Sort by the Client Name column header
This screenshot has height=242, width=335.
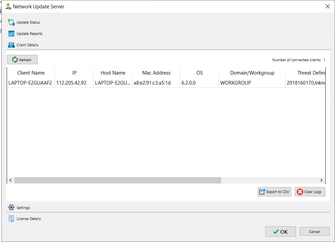pyautogui.click(x=31, y=73)
